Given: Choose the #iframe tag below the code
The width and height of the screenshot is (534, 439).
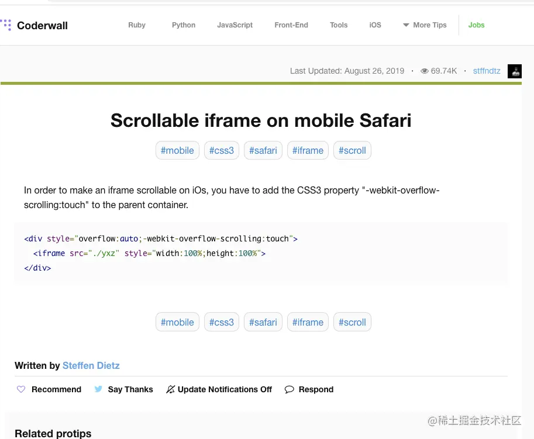Looking at the screenshot, I should point(308,322).
